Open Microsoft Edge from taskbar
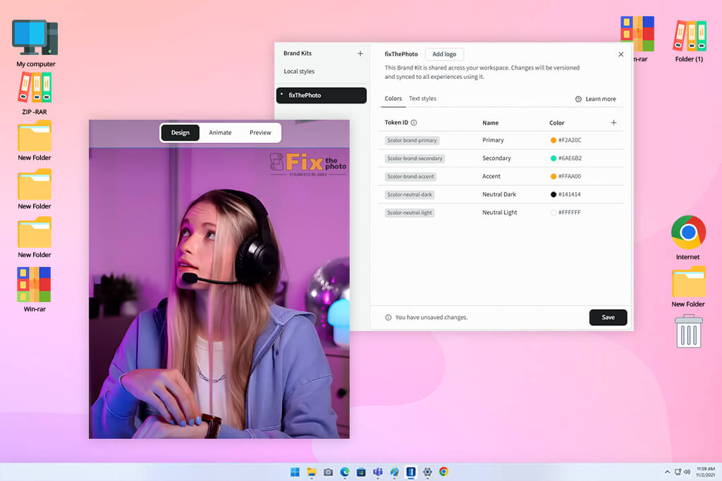 (x=345, y=472)
